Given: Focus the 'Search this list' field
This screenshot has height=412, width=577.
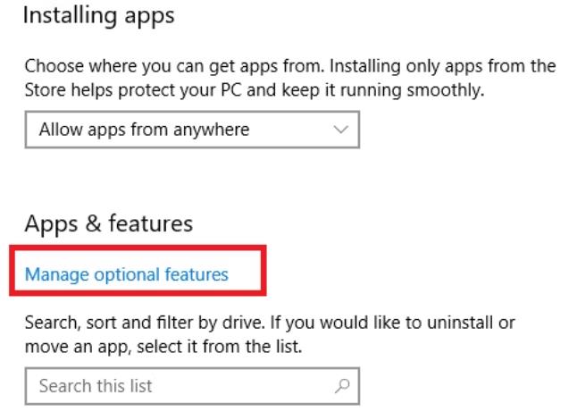Looking at the screenshot, I should (192, 386).
